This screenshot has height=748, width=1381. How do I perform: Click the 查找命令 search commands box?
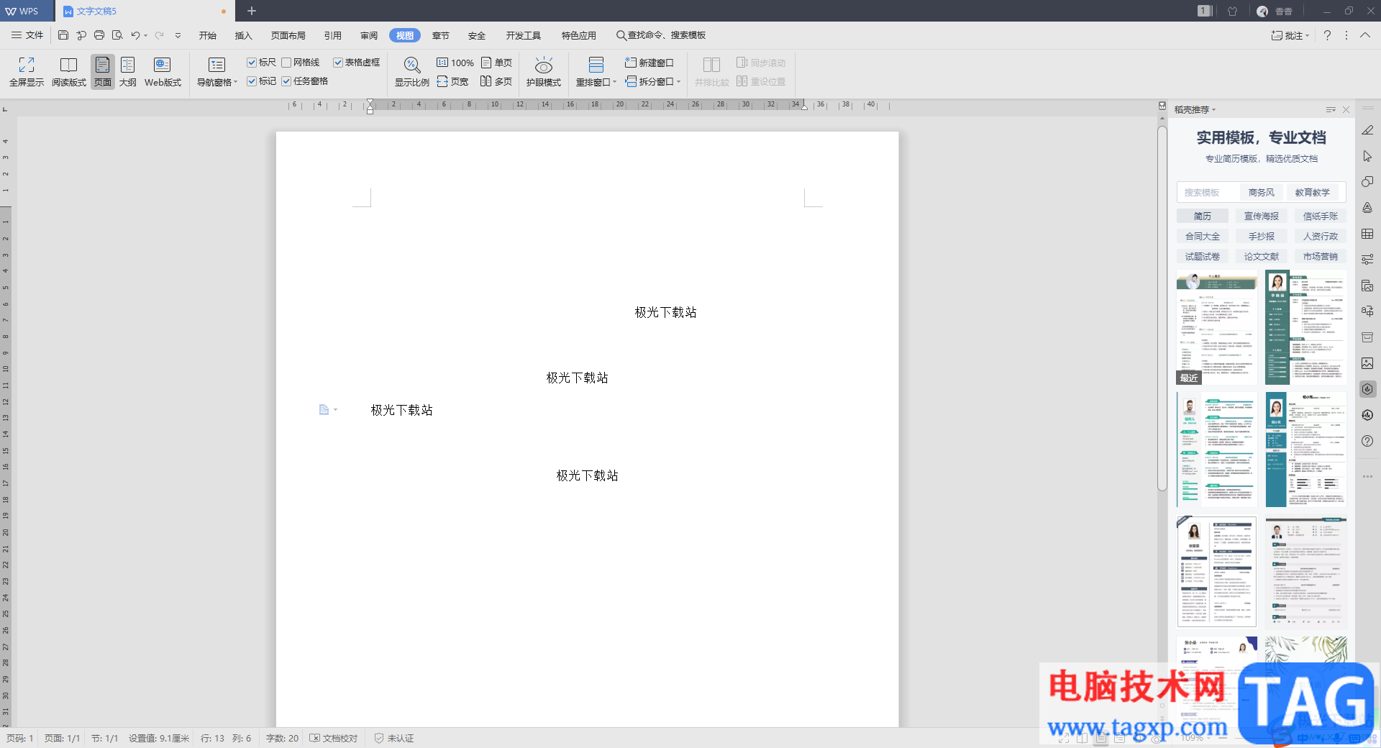[660, 35]
